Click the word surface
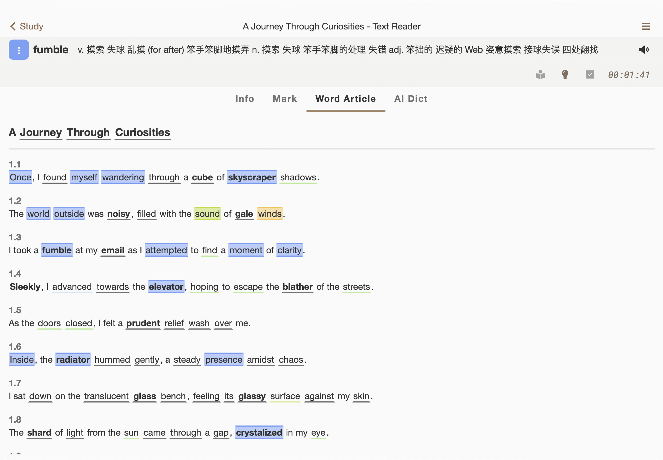Image resolution: width=663 pixels, height=460 pixels. point(285,396)
